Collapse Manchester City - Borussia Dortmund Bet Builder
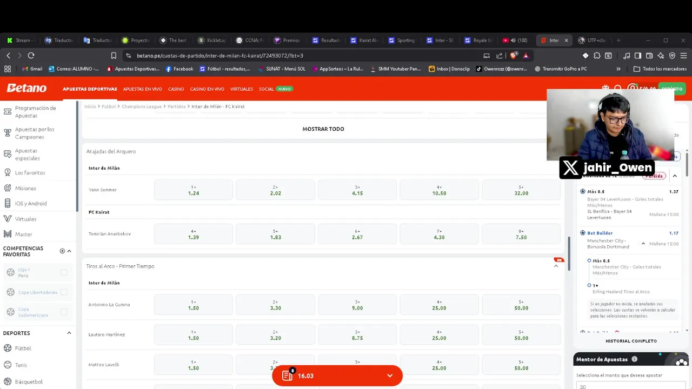Viewport: 692px width, 389px height. tap(643, 244)
